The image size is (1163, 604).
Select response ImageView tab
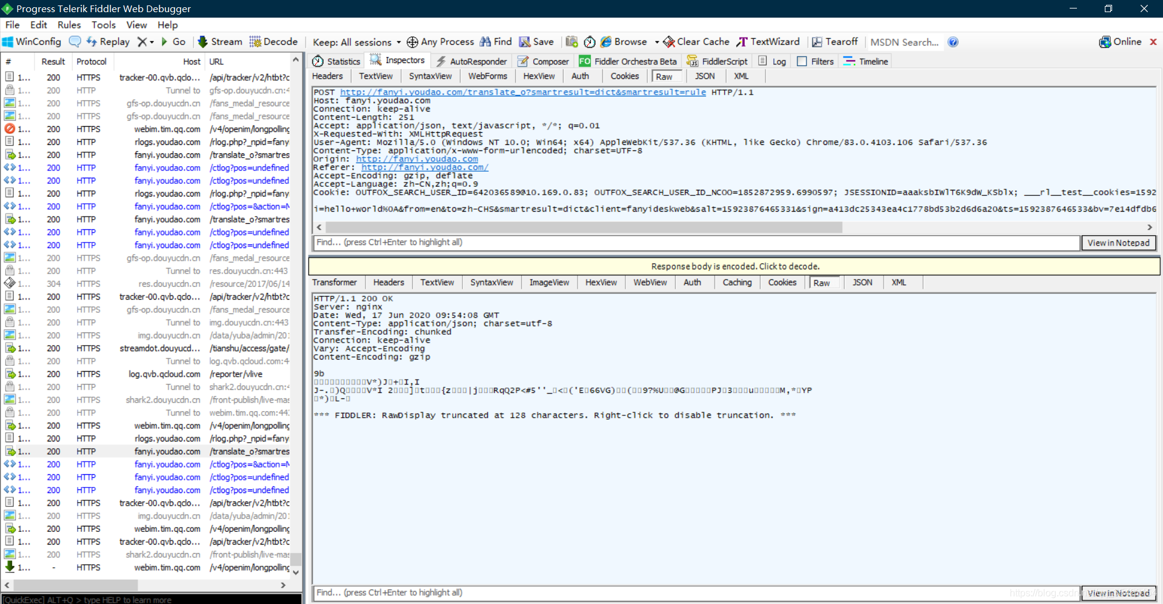pos(549,282)
